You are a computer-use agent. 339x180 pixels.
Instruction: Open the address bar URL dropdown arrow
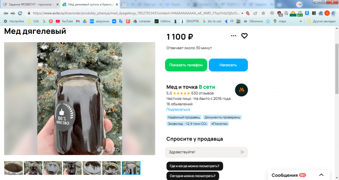(x=242, y=13)
